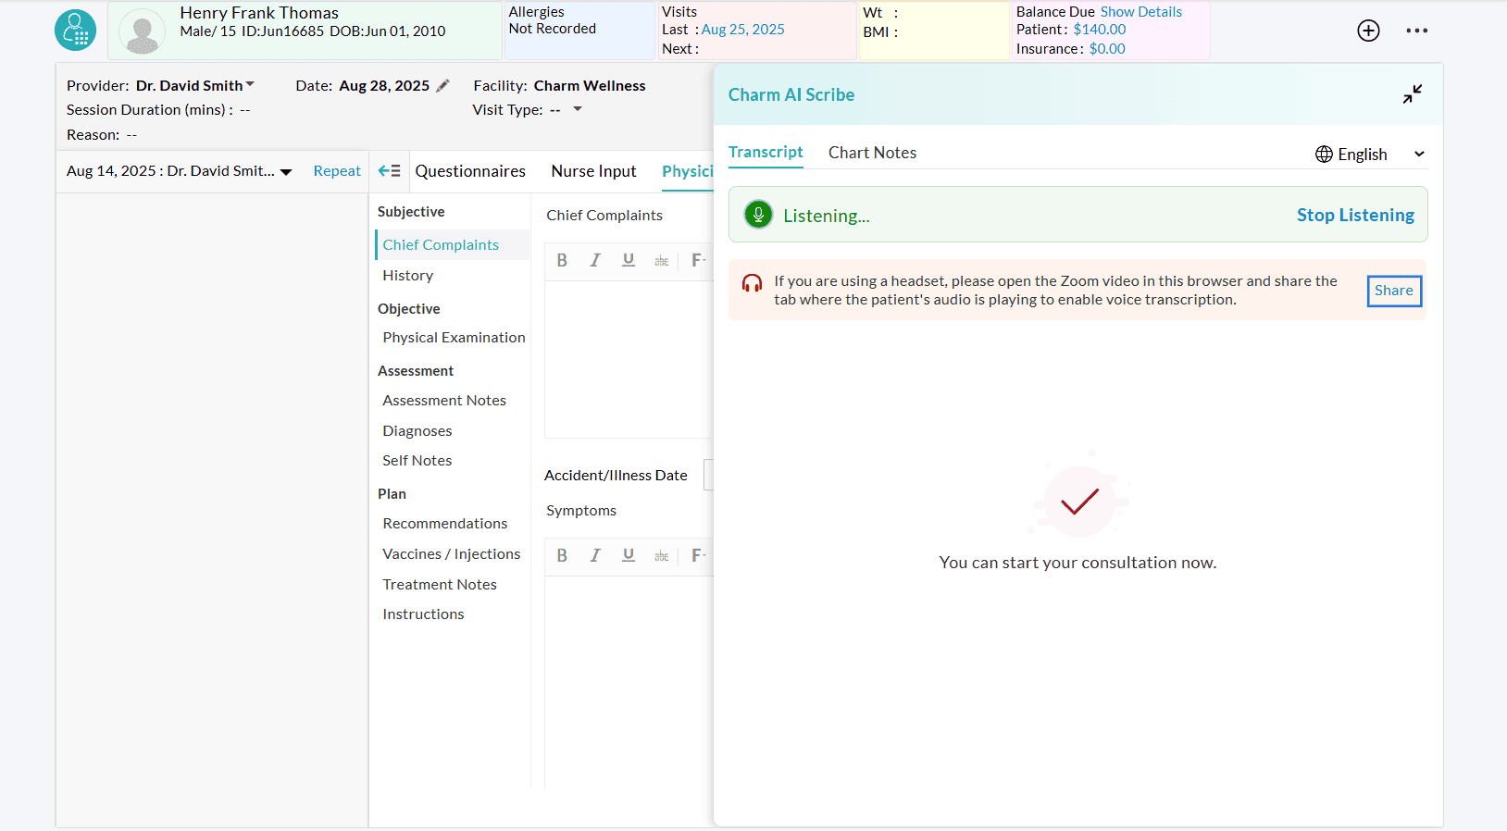Apply bold in Chief Complaints editor

coord(562,261)
